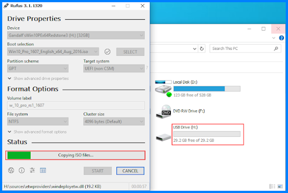Viewport: 288px width, 193px height.
Task: Open Explorer address bar history dropdown
Action: coord(194,49)
